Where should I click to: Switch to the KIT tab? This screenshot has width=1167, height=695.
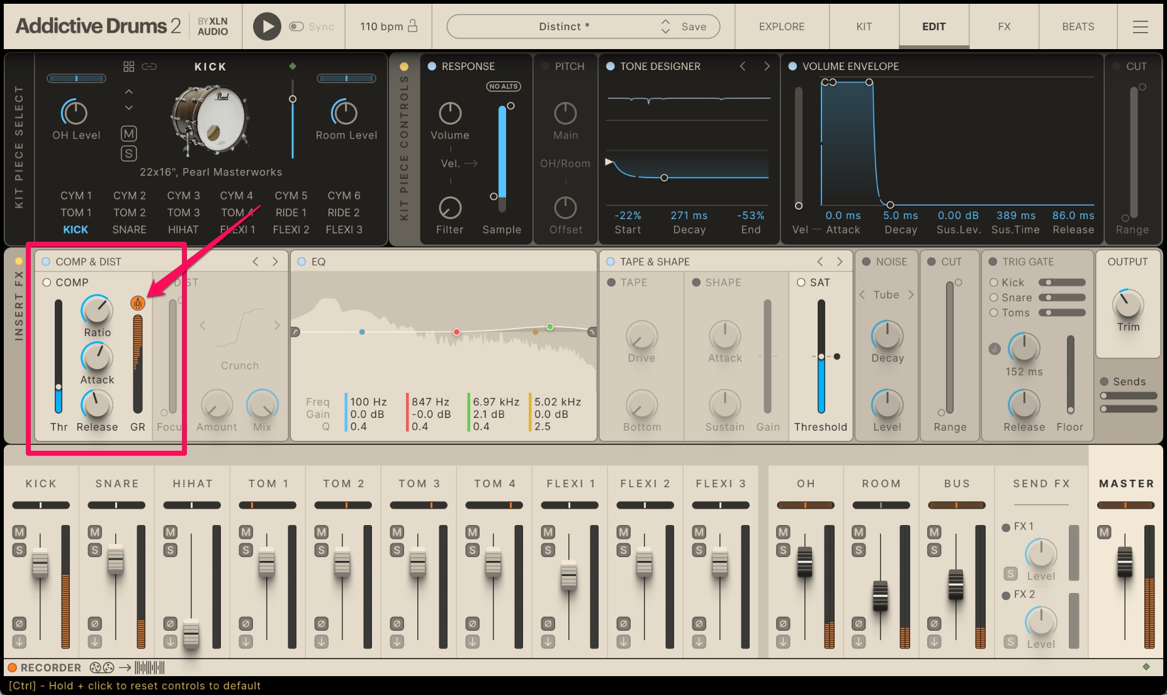[x=864, y=26]
